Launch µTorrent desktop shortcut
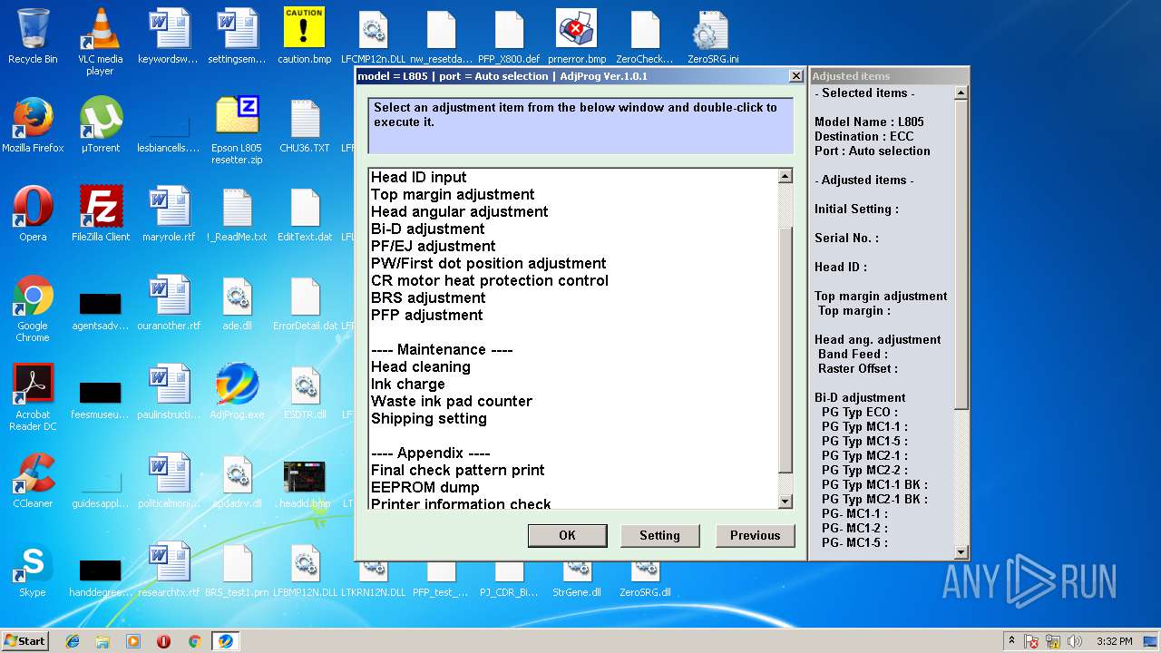The width and height of the screenshot is (1161, 653). coord(101,125)
